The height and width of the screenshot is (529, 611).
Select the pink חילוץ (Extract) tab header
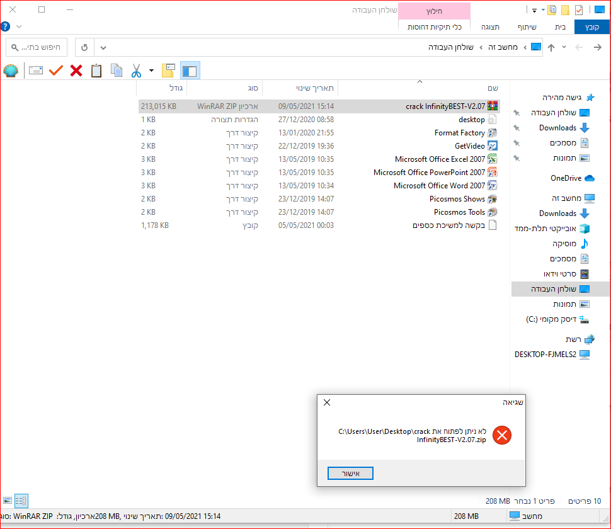click(434, 11)
